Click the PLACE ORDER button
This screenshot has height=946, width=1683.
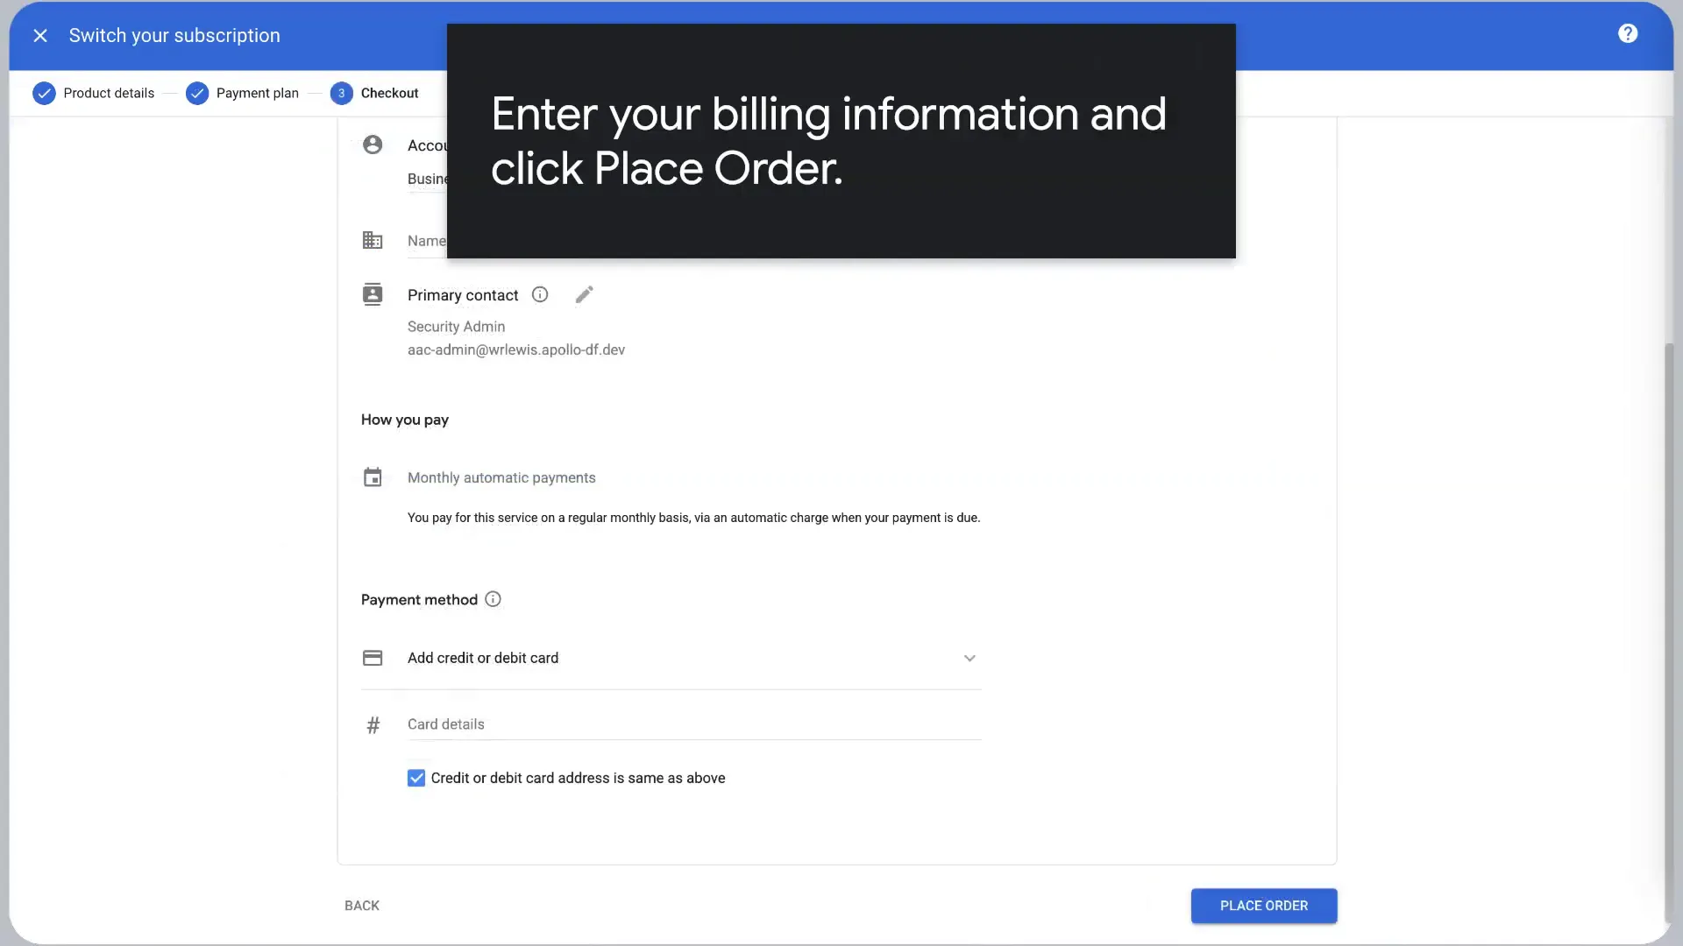1263,906
